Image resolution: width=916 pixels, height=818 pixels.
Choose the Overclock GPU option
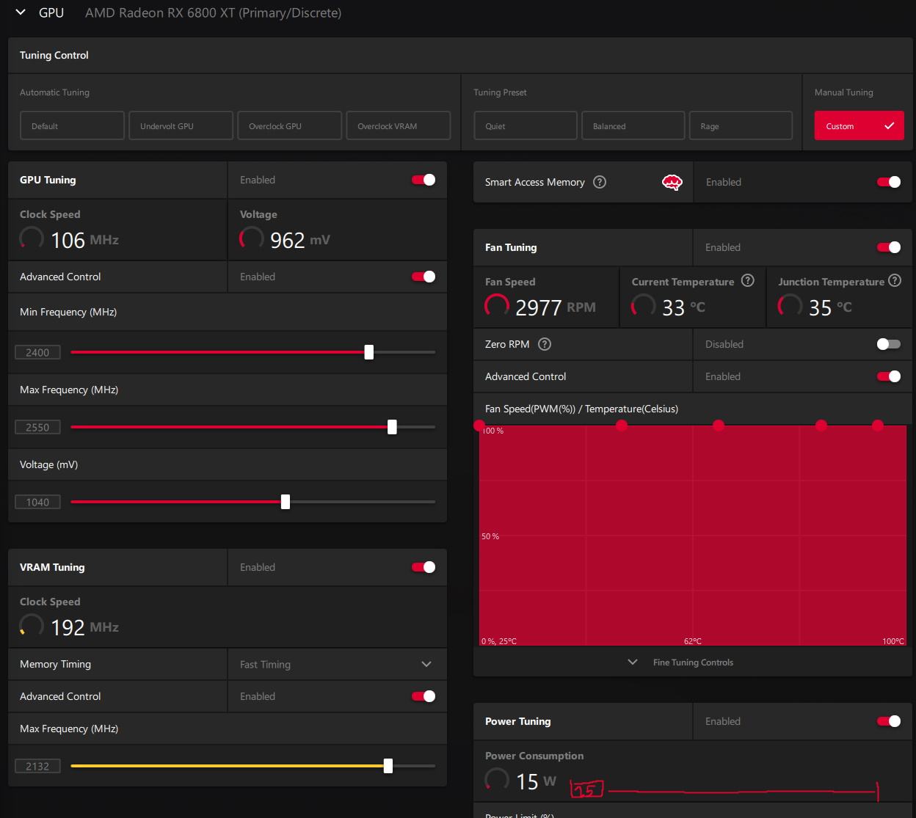pos(289,125)
